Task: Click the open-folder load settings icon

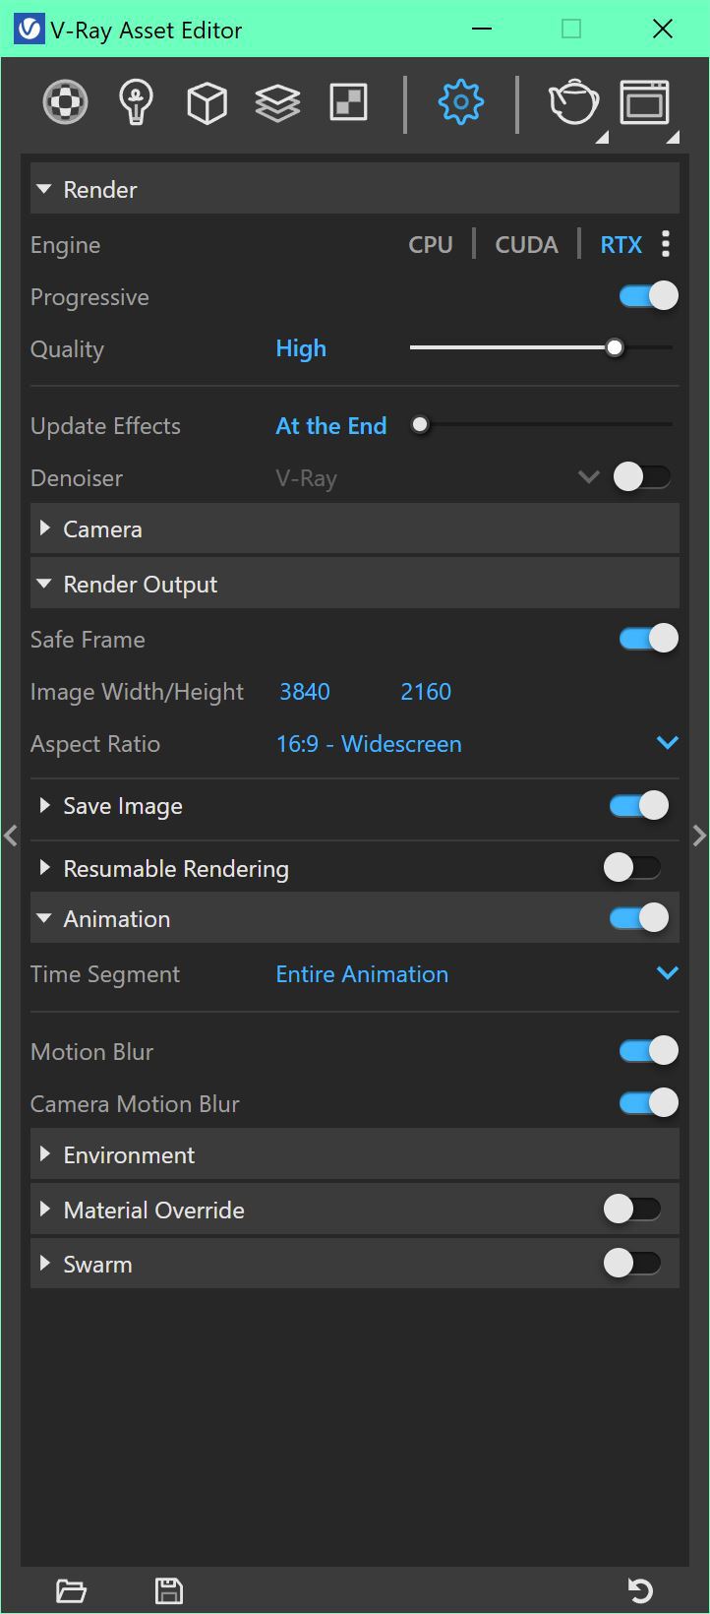Action: pyautogui.click(x=71, y=1590)
